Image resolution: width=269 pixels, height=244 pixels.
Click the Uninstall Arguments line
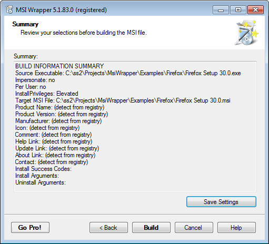coord(41,182)
